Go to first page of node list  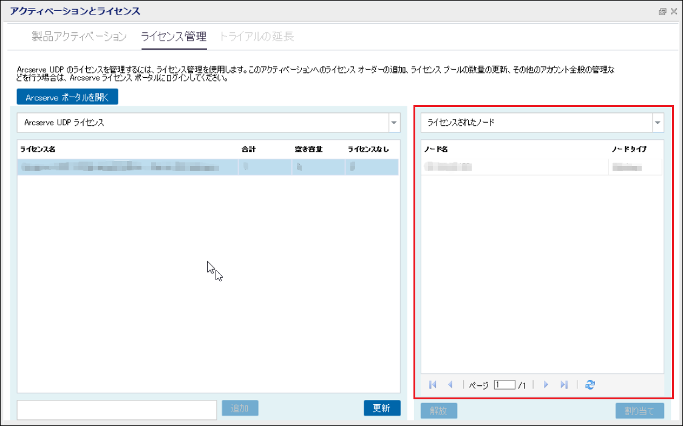(432, 385)
